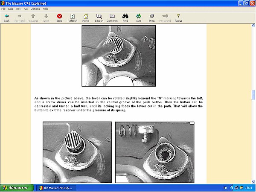Select The Mauser C96 Expl... taskbar button
Image resolution: width=256 pixels, height=192 pixels.
click(x=56, y=188)
